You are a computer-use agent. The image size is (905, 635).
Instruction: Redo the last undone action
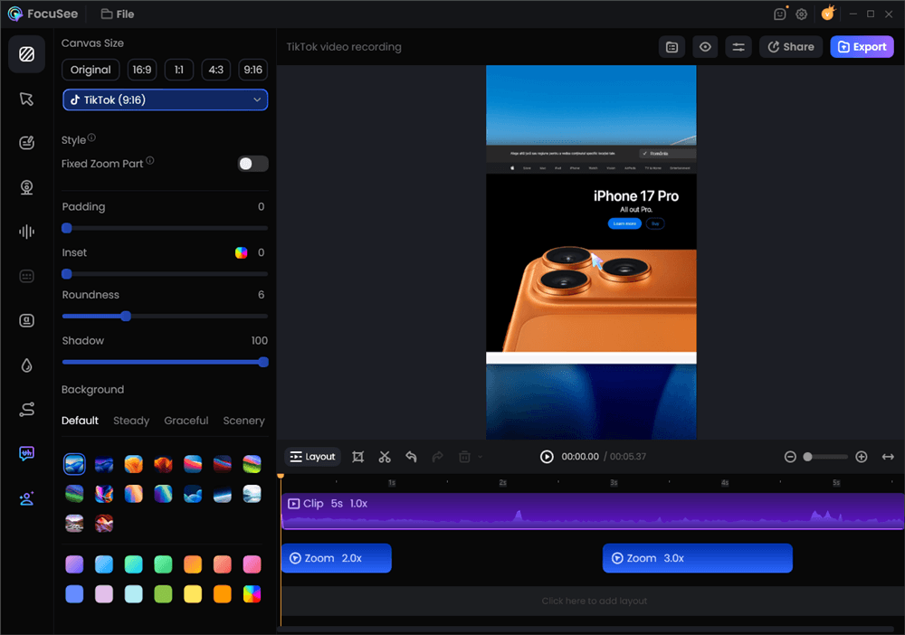[437, 457]
